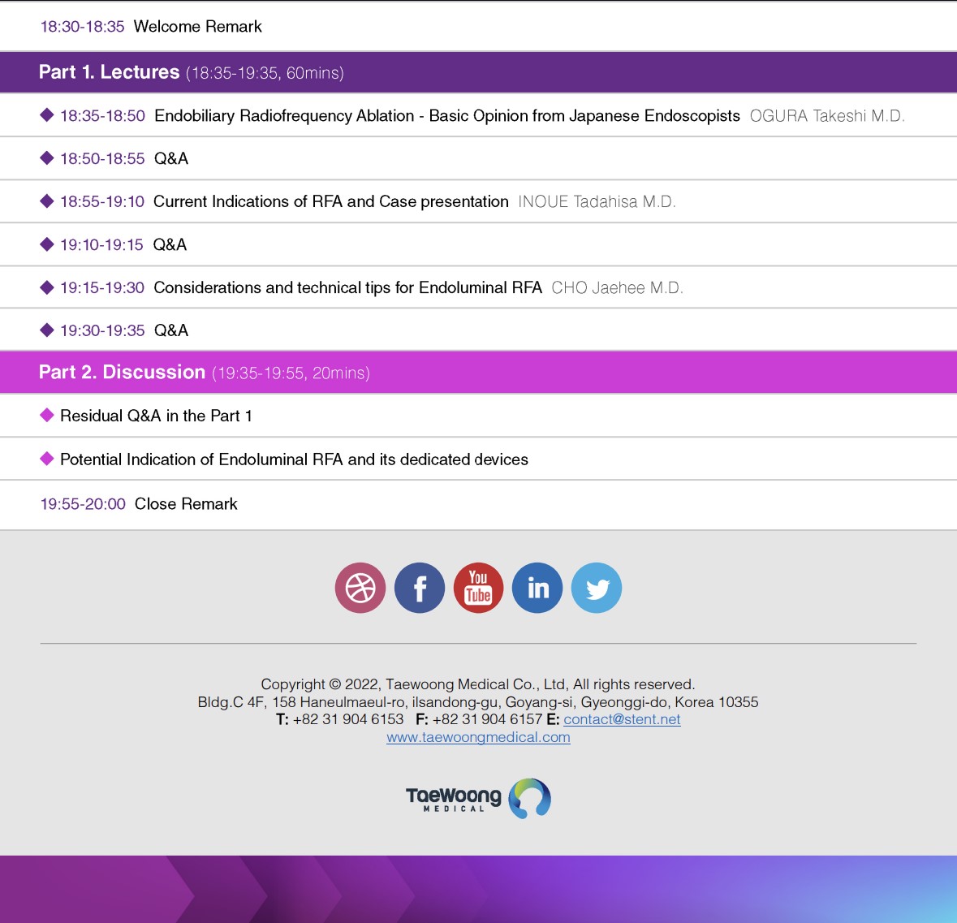
Task: Open the www.taewoongmedical.com link
Action: [478, 737]
